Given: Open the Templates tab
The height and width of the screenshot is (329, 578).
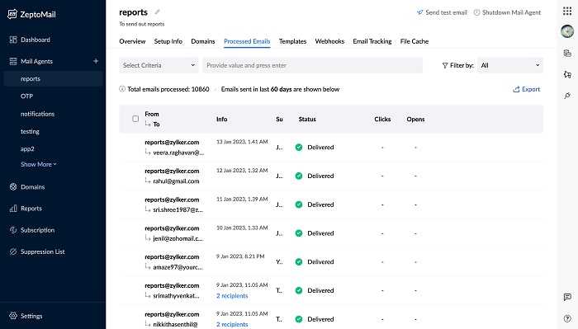Looking at the screenshot, I should (292, 41).
